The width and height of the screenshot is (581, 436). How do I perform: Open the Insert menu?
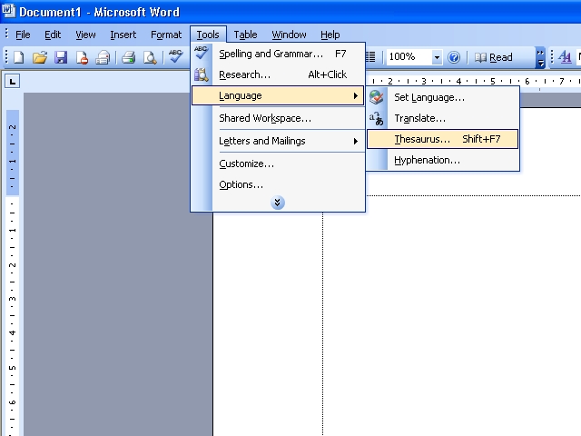point(123,35)
